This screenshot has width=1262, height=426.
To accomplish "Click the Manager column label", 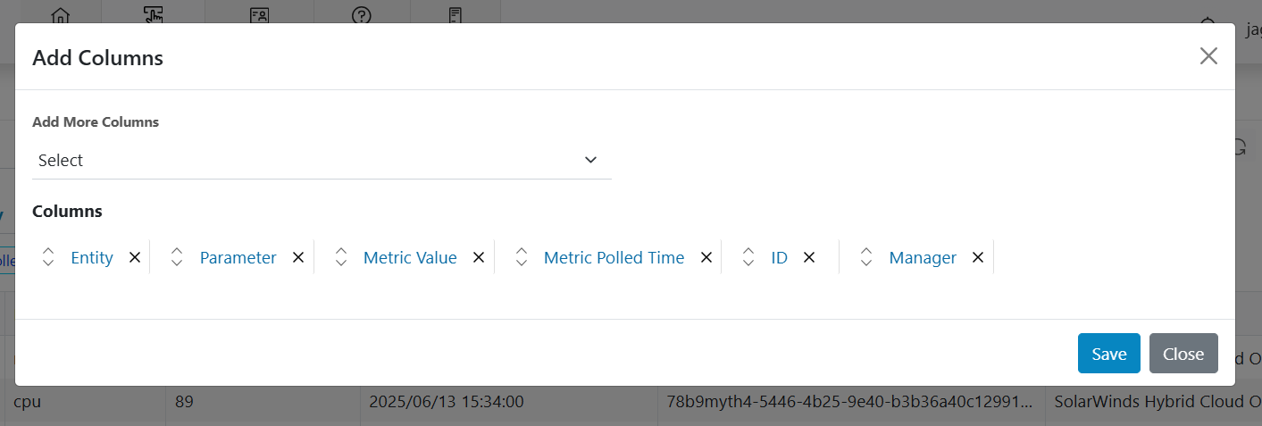I will tap(923, 257).
